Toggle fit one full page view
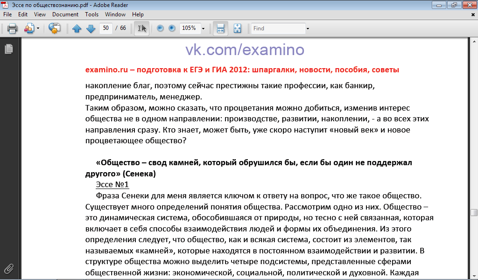The width and height of the screenshot is (478, 280). point(237,28)
